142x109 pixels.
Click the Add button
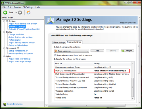point(97,51)
